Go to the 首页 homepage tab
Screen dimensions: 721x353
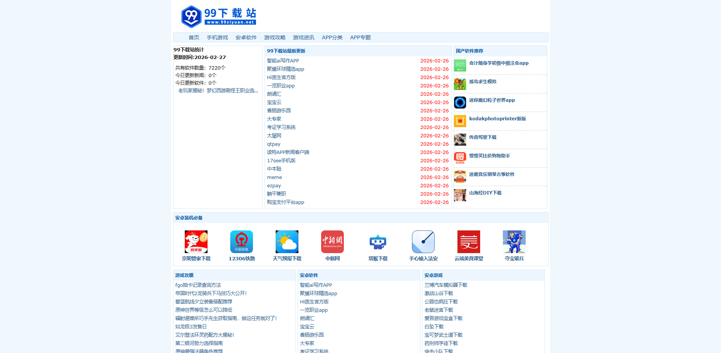194,37
